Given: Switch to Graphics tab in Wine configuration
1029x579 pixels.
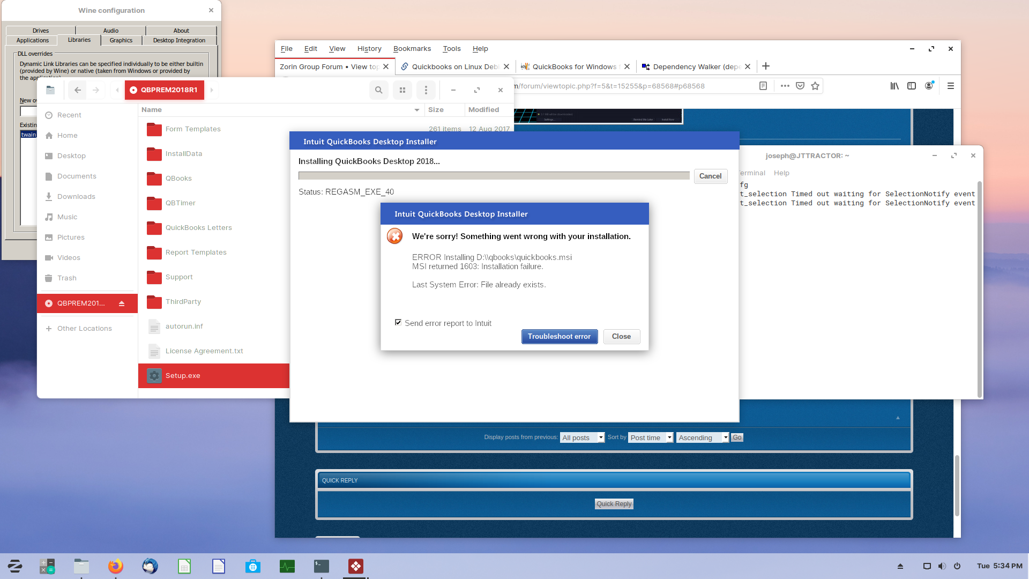Looking at the screenshot, I should click(x=121, y=40).
